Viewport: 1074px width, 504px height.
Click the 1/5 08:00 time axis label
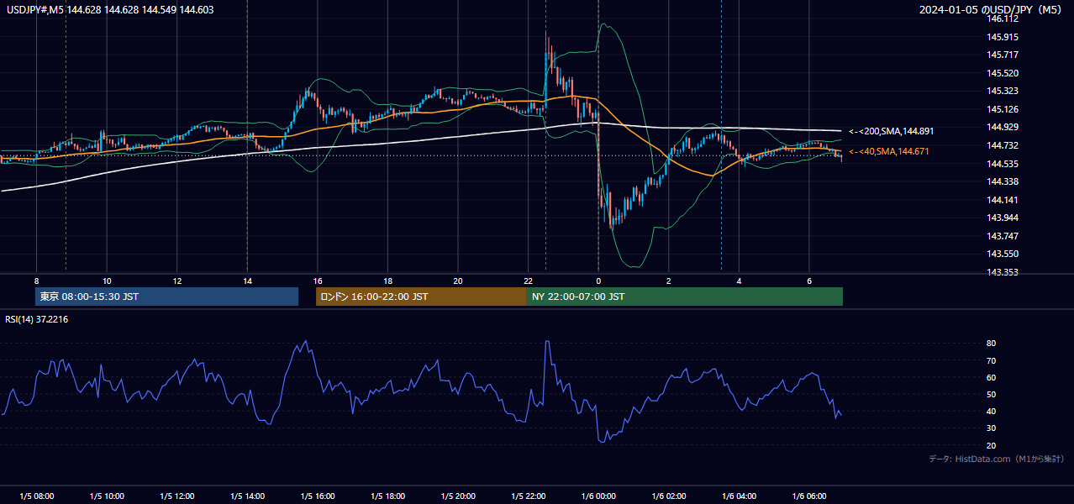coord(36,496)
